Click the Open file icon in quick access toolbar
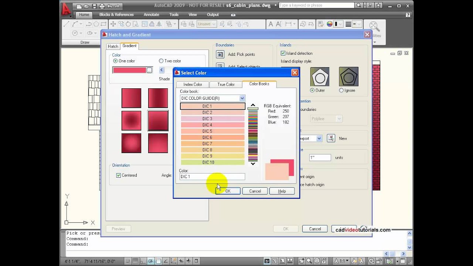Image resolution: width=473 pixels, height=266 pixels. pyautogui.click(x=87, y=6)
